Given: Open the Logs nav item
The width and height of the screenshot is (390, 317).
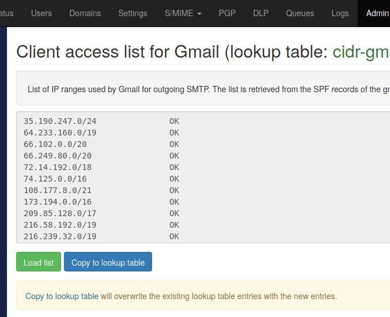Looking at the screenshot, I should [340, 13].
